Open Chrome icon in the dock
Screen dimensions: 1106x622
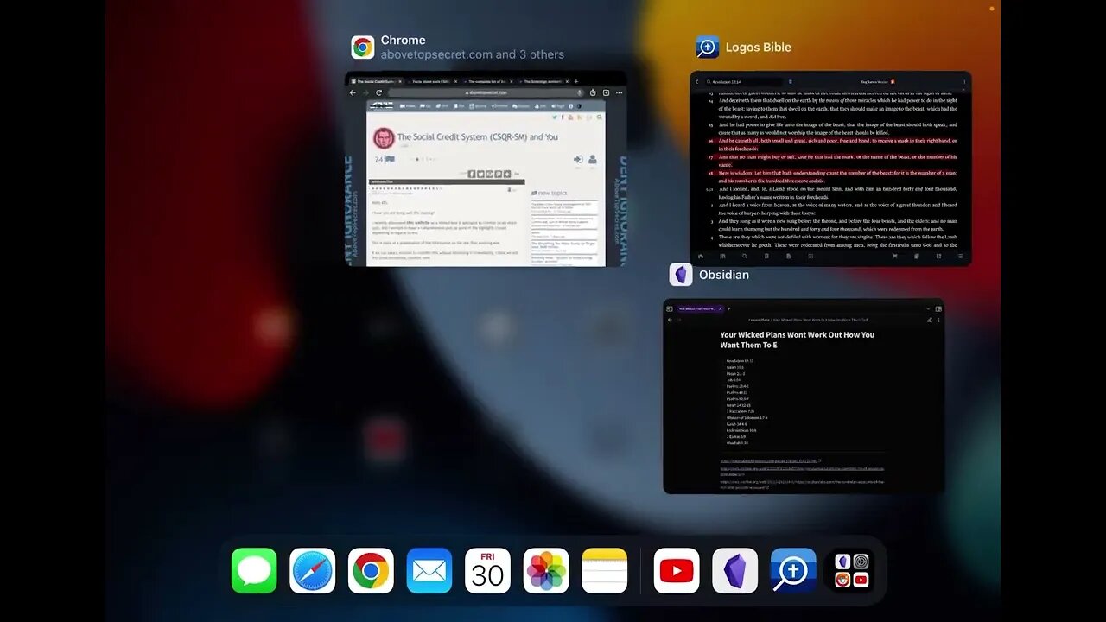coord(371,571)
